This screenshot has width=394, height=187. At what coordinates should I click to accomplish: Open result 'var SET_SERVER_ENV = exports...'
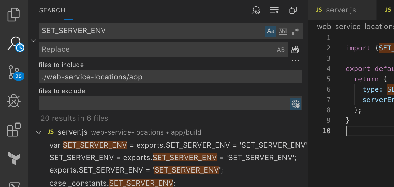click(179, 145)
